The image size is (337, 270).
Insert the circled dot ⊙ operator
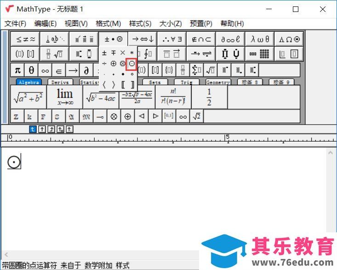coord(132,63)
